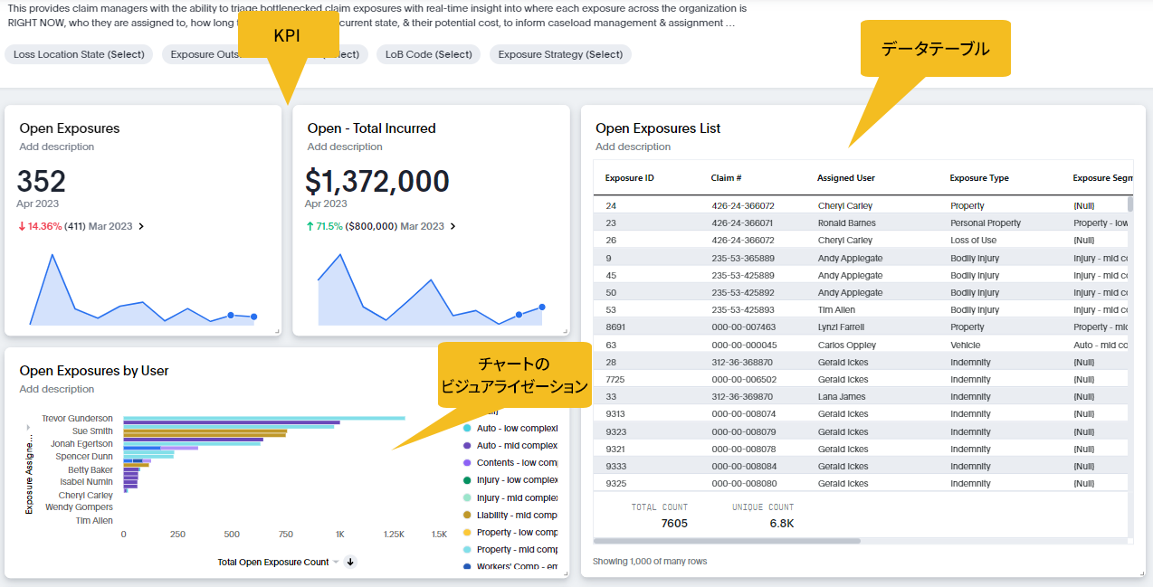This screenshot has height=587, width=1153.
Task: Open the LoB Code filter chip
Action: coord(429,54)
